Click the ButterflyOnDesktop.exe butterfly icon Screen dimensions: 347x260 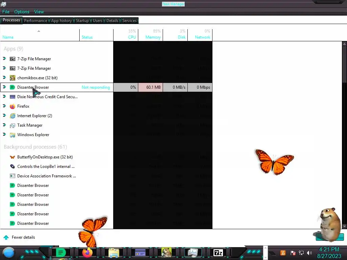point(13,157)
